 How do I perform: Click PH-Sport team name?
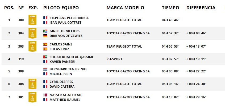tap(114, 59)
